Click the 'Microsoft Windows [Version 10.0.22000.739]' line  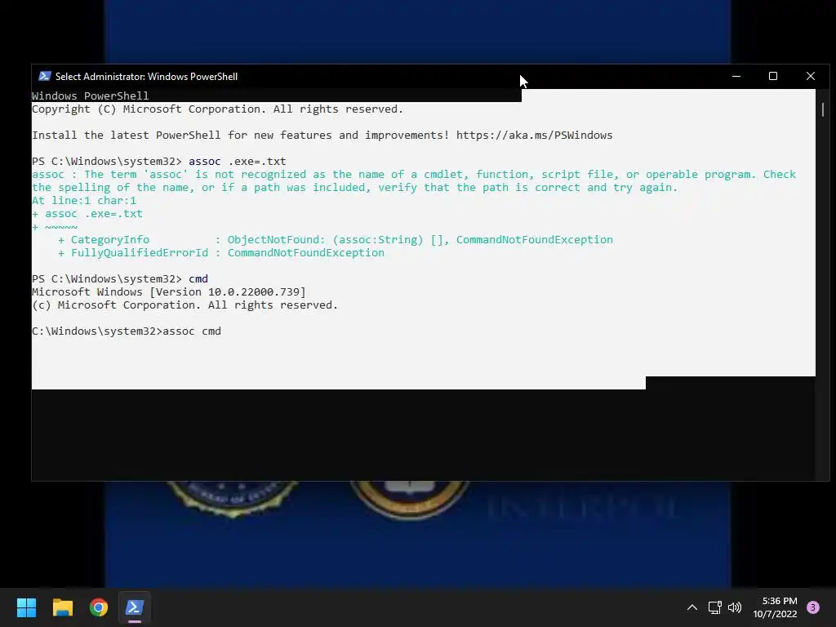(x=169, y=292)
